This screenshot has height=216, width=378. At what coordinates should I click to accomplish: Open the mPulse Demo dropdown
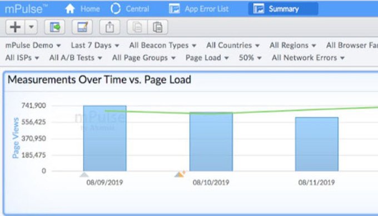[33, 46]
